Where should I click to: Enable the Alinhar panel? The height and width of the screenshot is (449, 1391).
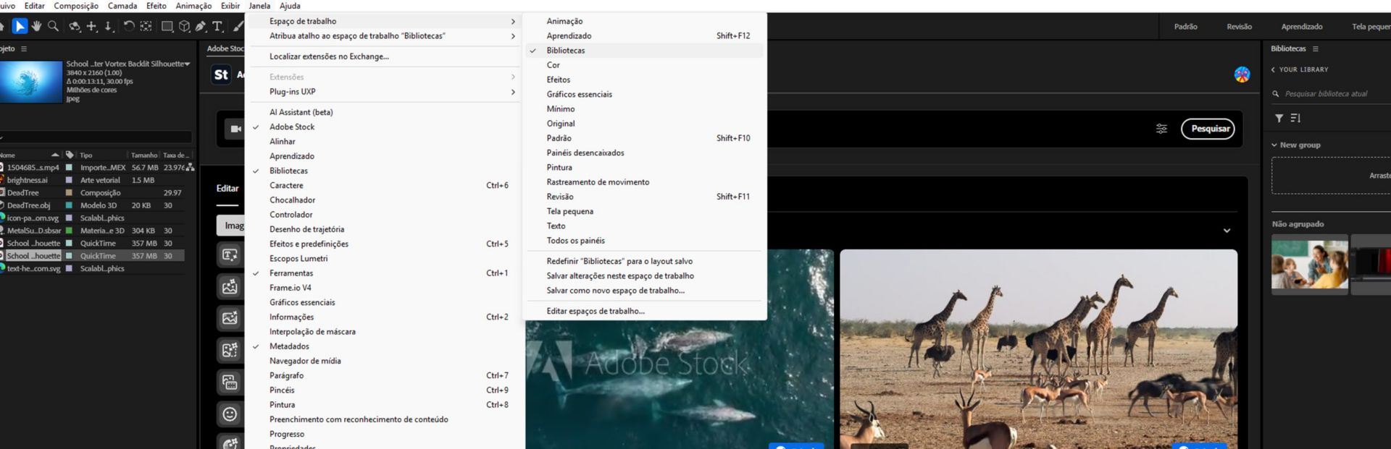tap(384, 141)
